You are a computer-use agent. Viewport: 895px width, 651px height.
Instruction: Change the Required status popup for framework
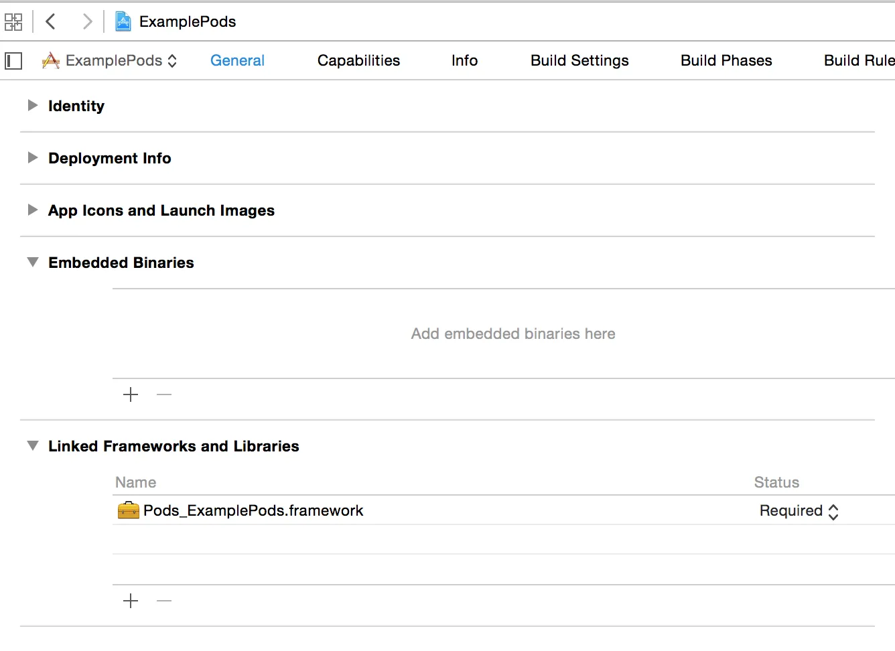799,511
